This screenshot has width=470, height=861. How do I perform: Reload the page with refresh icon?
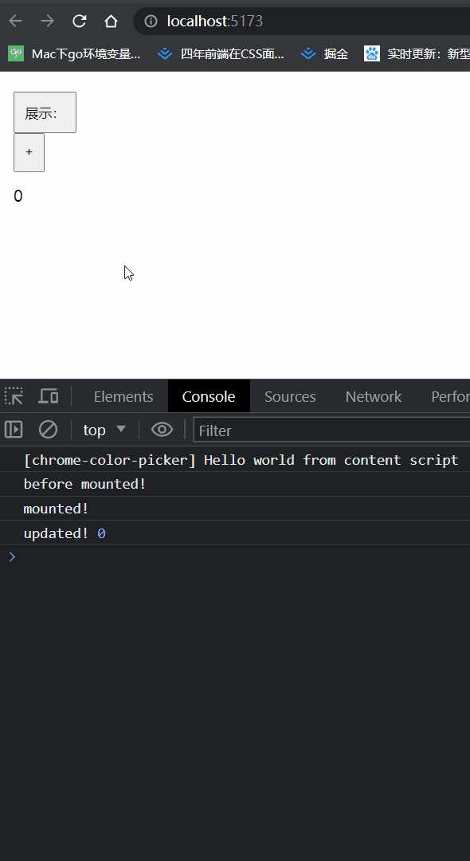[80, 22]
